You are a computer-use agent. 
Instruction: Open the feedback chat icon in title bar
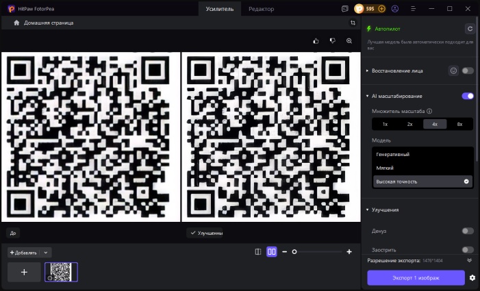344,9
